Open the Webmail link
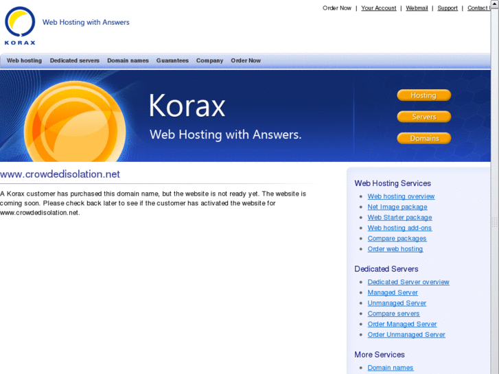Viewport: 499px width, 374px height. point(417,8)
